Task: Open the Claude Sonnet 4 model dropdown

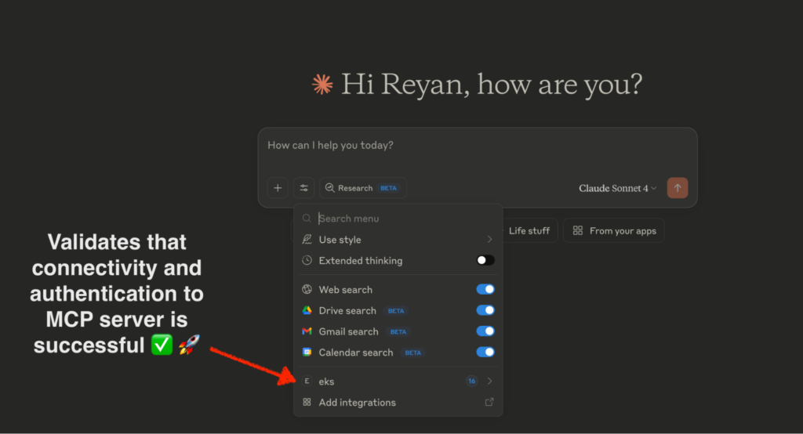Action: (618, 188)
